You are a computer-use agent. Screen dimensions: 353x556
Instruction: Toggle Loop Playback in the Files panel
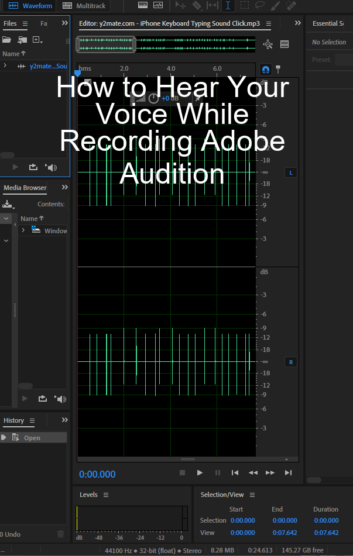click(33, 167)
